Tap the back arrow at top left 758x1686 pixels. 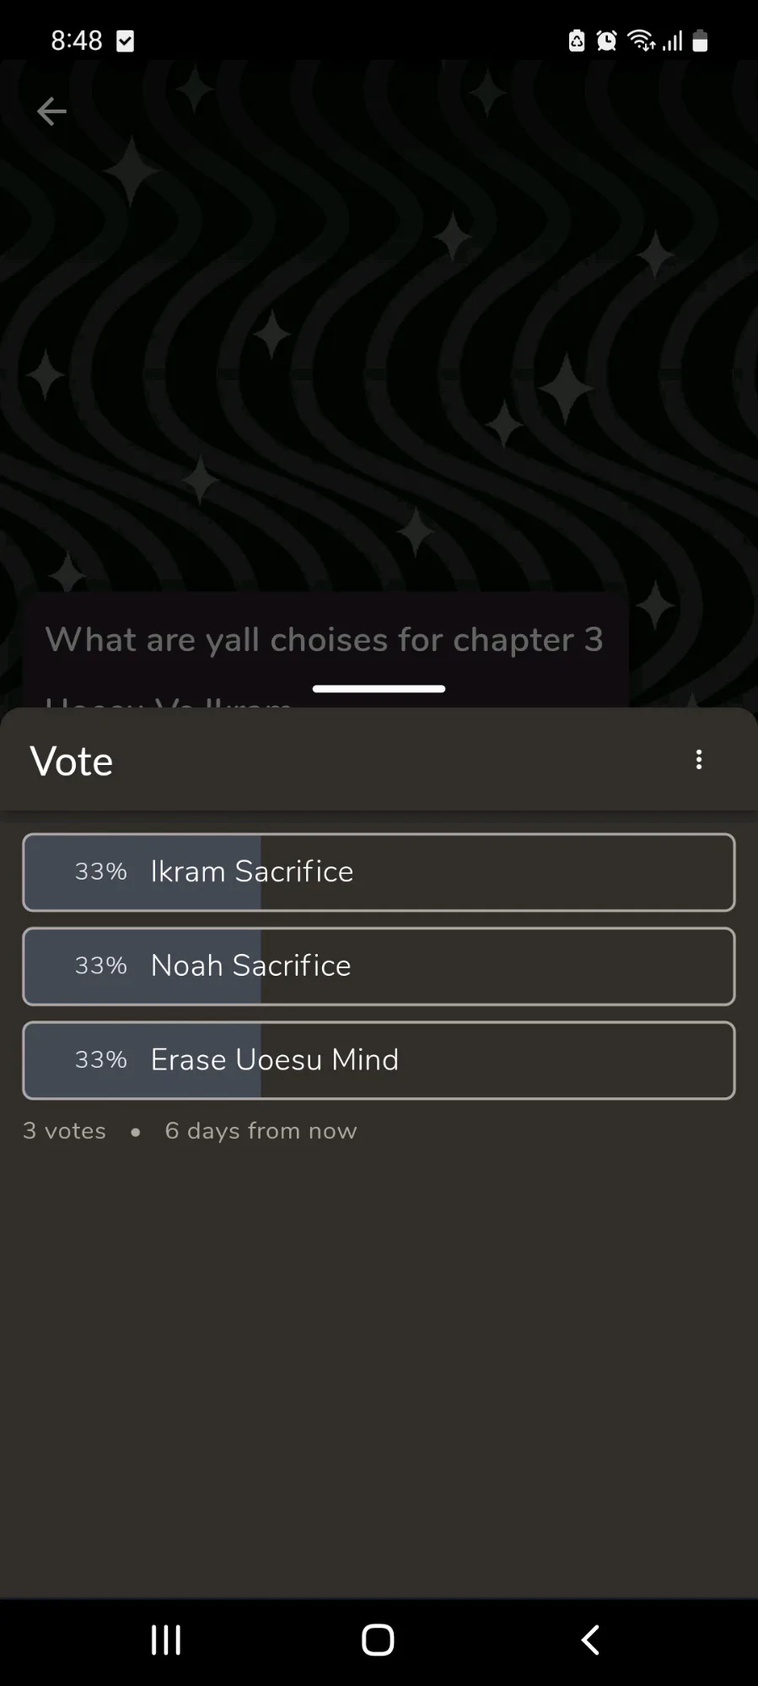click(51, 111)
